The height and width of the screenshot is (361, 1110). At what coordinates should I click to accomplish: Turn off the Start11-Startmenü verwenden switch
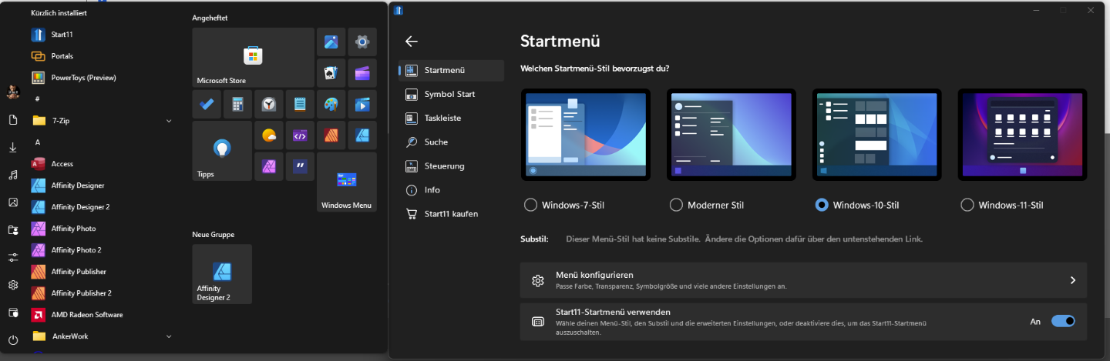click(1063, 321)
